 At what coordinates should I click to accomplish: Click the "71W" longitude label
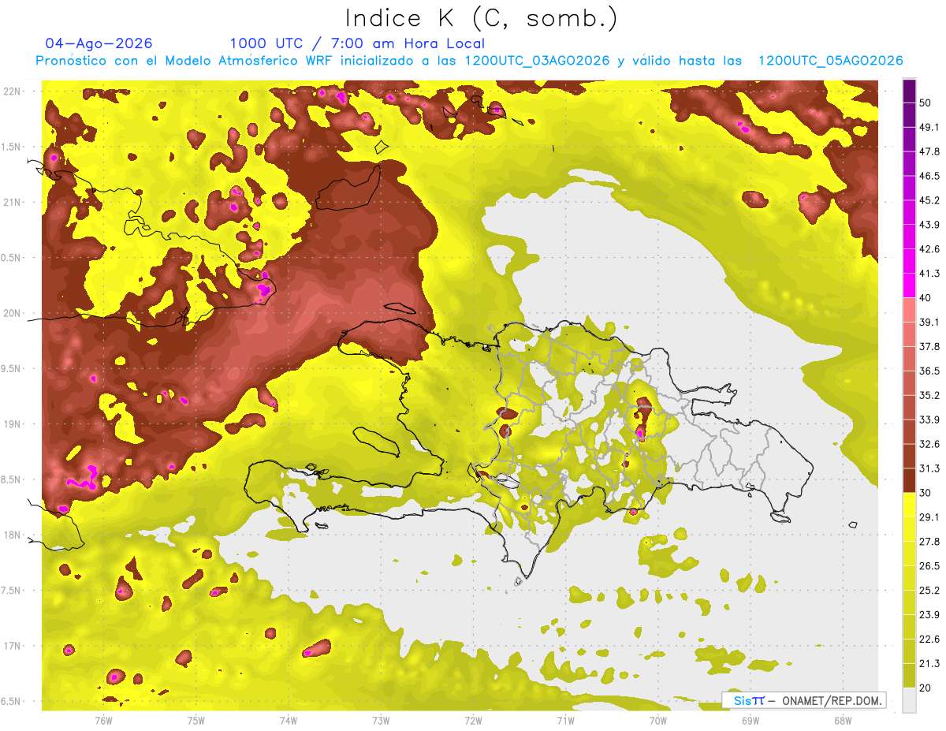click(565, 720)
